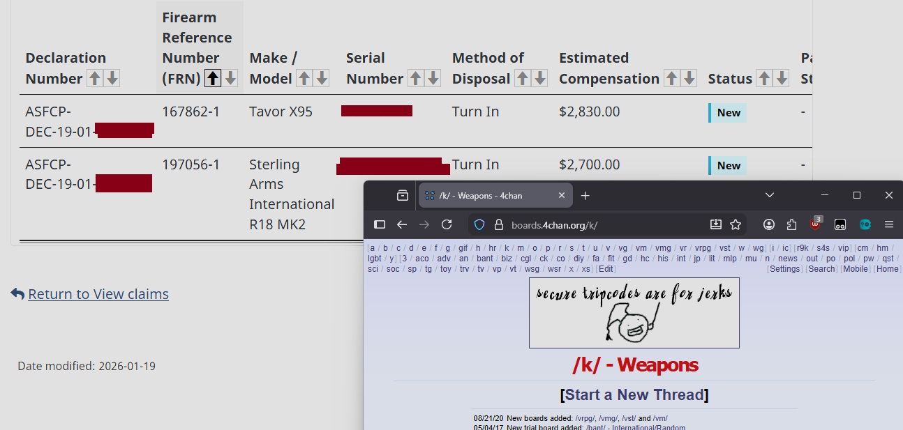903x430 pixels.
Task: Select $2,830.00 compensation cell
Action: (x=589, y=112)
